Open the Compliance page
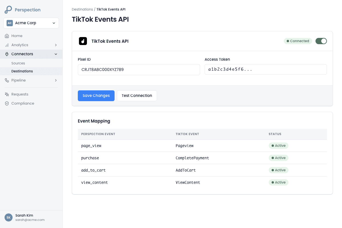Image resolution: width=342 pixels, height=228 pixels. click(x=31, y=103)
